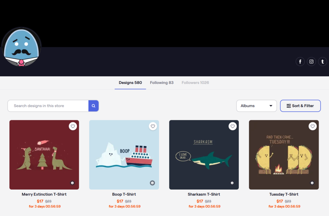The image size is (329, 216).
Task: Select the Designs 580 tab
Action: tap(130, 83)
